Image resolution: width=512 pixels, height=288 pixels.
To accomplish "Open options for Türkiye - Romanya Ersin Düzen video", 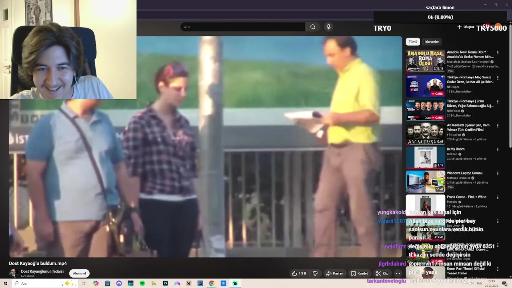I will coord(498,102).
